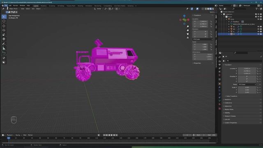The image size is (263, 148).
Task: Hide the Rover collection in viewport
Action: (258, 17)
